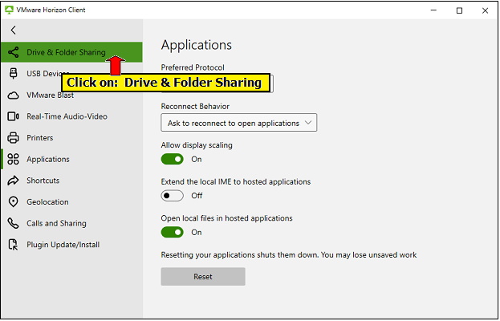Click the Shortcuts arrow icon
This screenshot has height=321, width=500.
pyautogui.click(x=13, y=181)
